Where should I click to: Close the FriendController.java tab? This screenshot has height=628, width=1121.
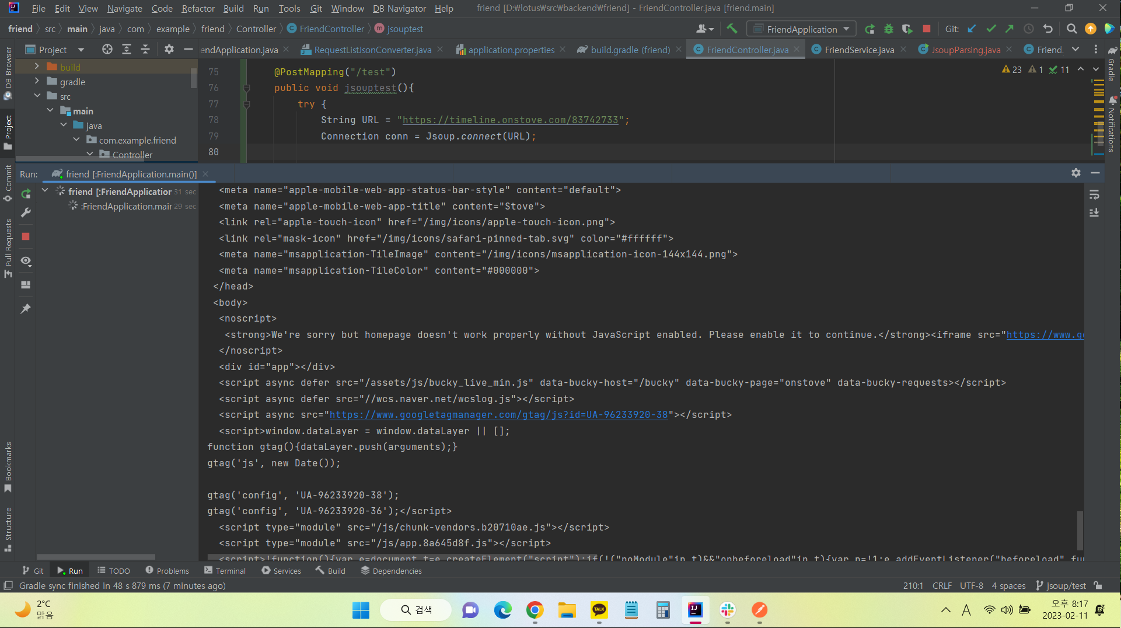tap(797, 50)
